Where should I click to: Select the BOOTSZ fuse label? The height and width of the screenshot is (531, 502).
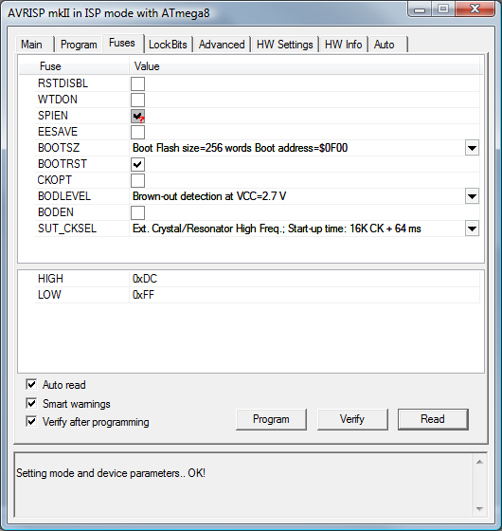click(x=59, y=148)
